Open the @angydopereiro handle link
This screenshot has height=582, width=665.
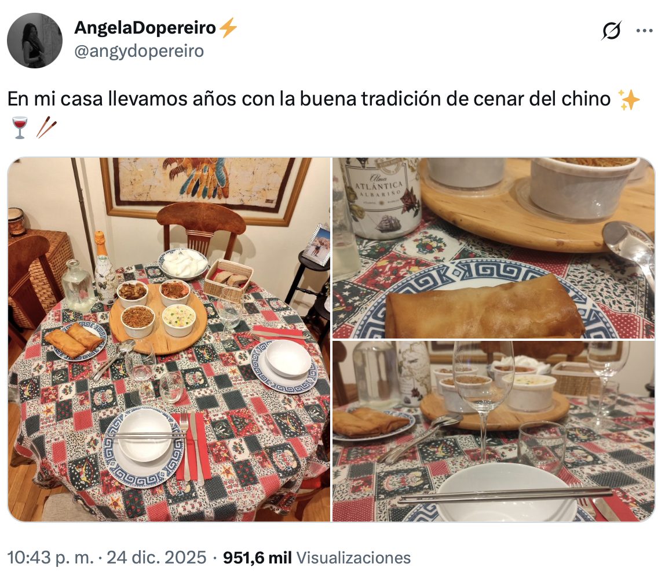pyautogui.click(x=139, y=51)
